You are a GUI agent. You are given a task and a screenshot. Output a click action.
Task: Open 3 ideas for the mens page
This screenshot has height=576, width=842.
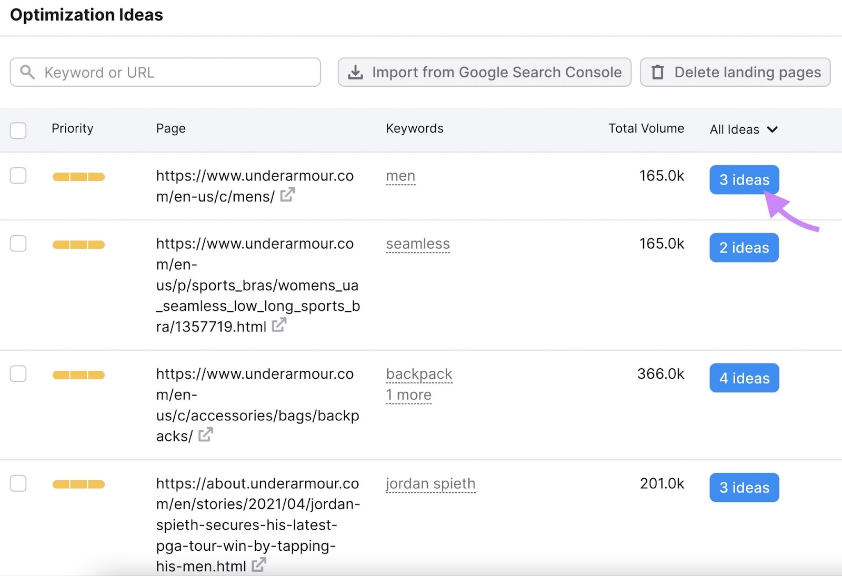point(744,179)
